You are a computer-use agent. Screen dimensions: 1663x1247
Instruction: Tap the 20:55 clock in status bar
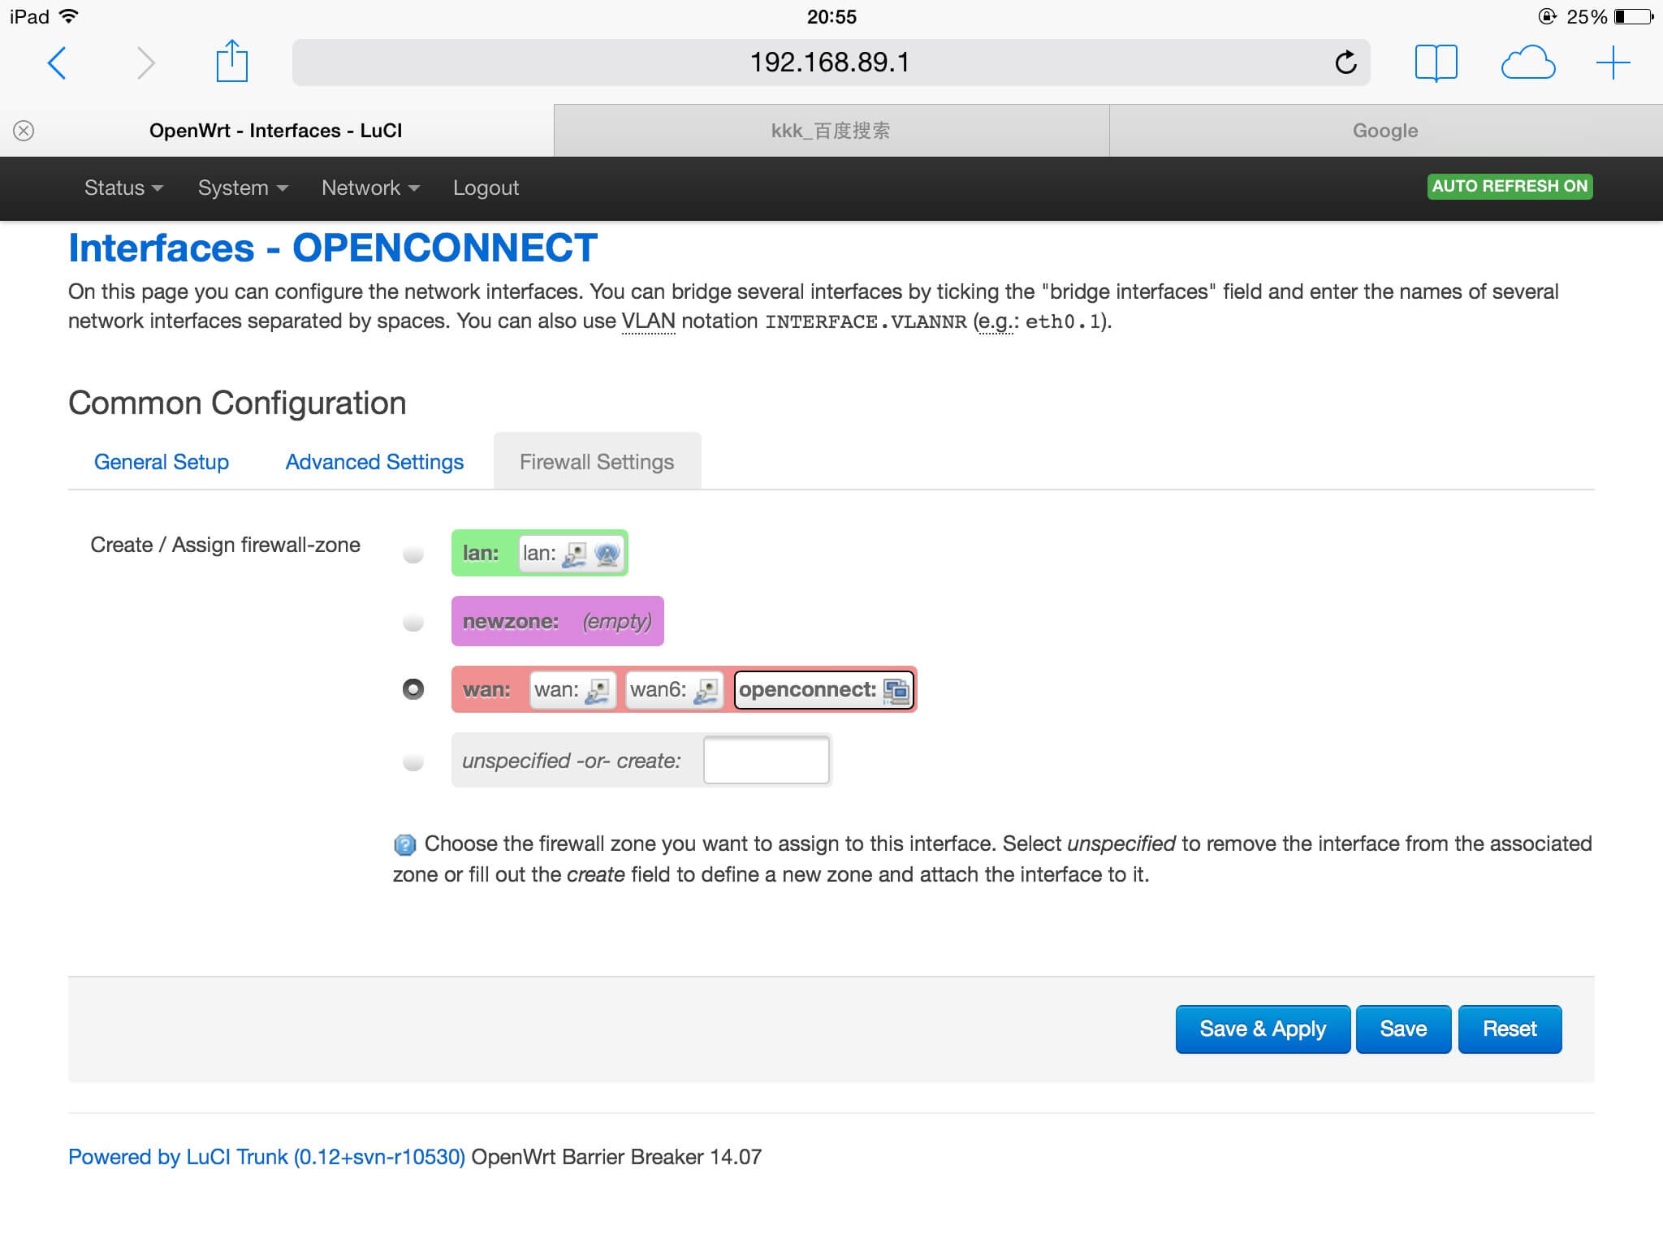(831, 16)
